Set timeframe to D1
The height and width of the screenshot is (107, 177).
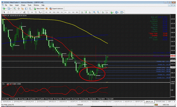[69, 12]
